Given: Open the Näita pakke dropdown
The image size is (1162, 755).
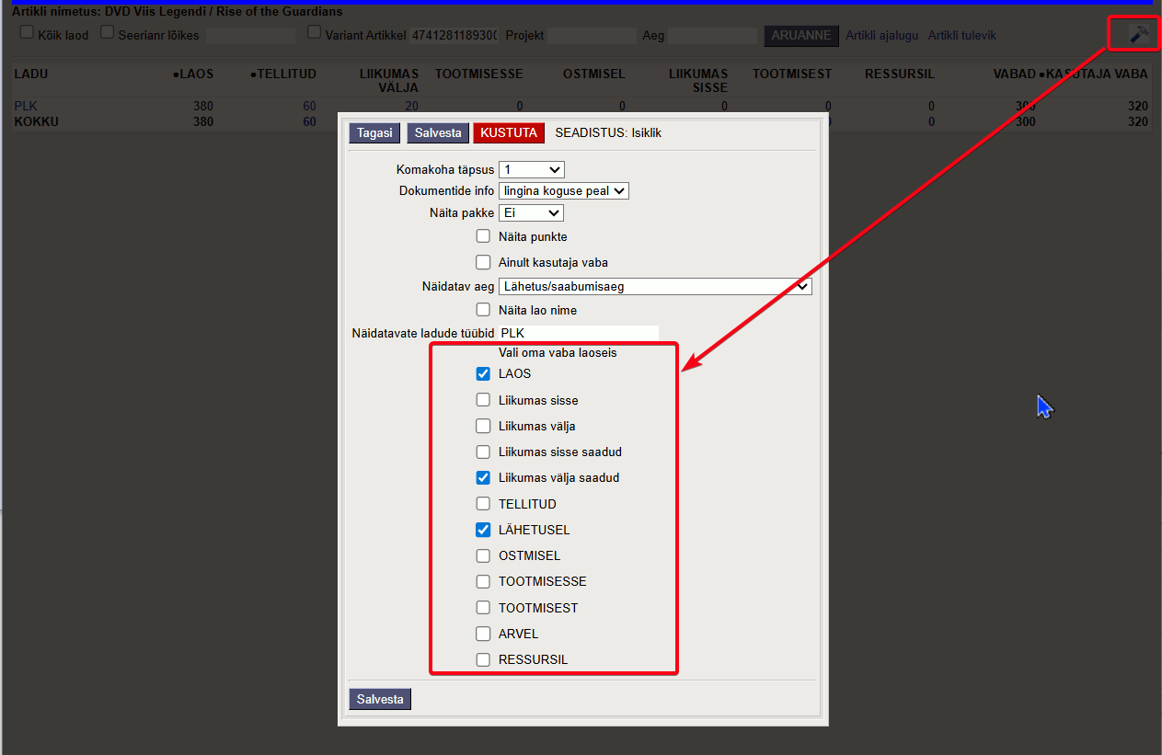Looking at the screenshot, I should tap(531, 212).
